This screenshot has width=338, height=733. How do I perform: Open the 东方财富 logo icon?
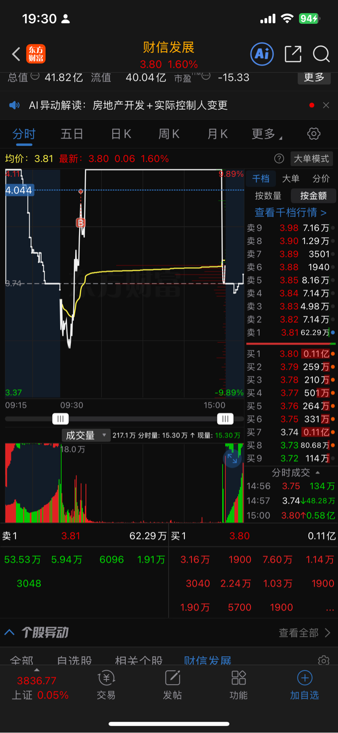36,54
